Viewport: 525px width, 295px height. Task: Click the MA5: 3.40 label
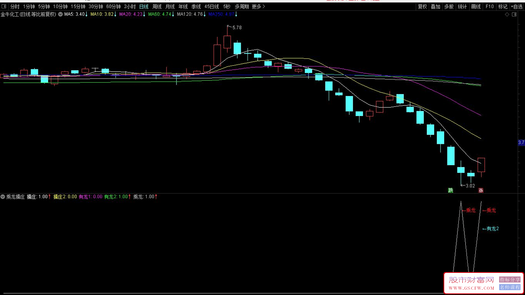(76, 15)
